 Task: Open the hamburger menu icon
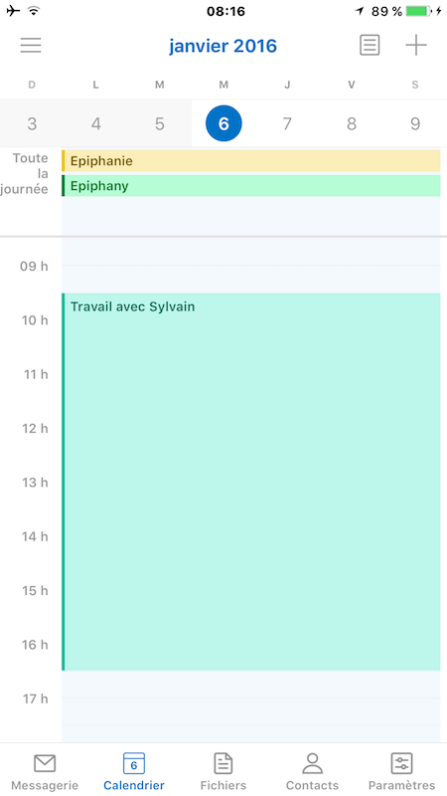[31, 46]
